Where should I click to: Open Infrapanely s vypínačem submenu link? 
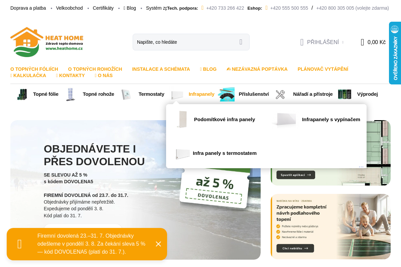331,119
